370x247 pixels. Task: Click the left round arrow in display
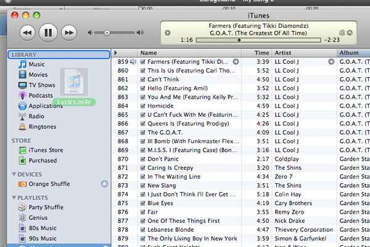tap(168, 33)
